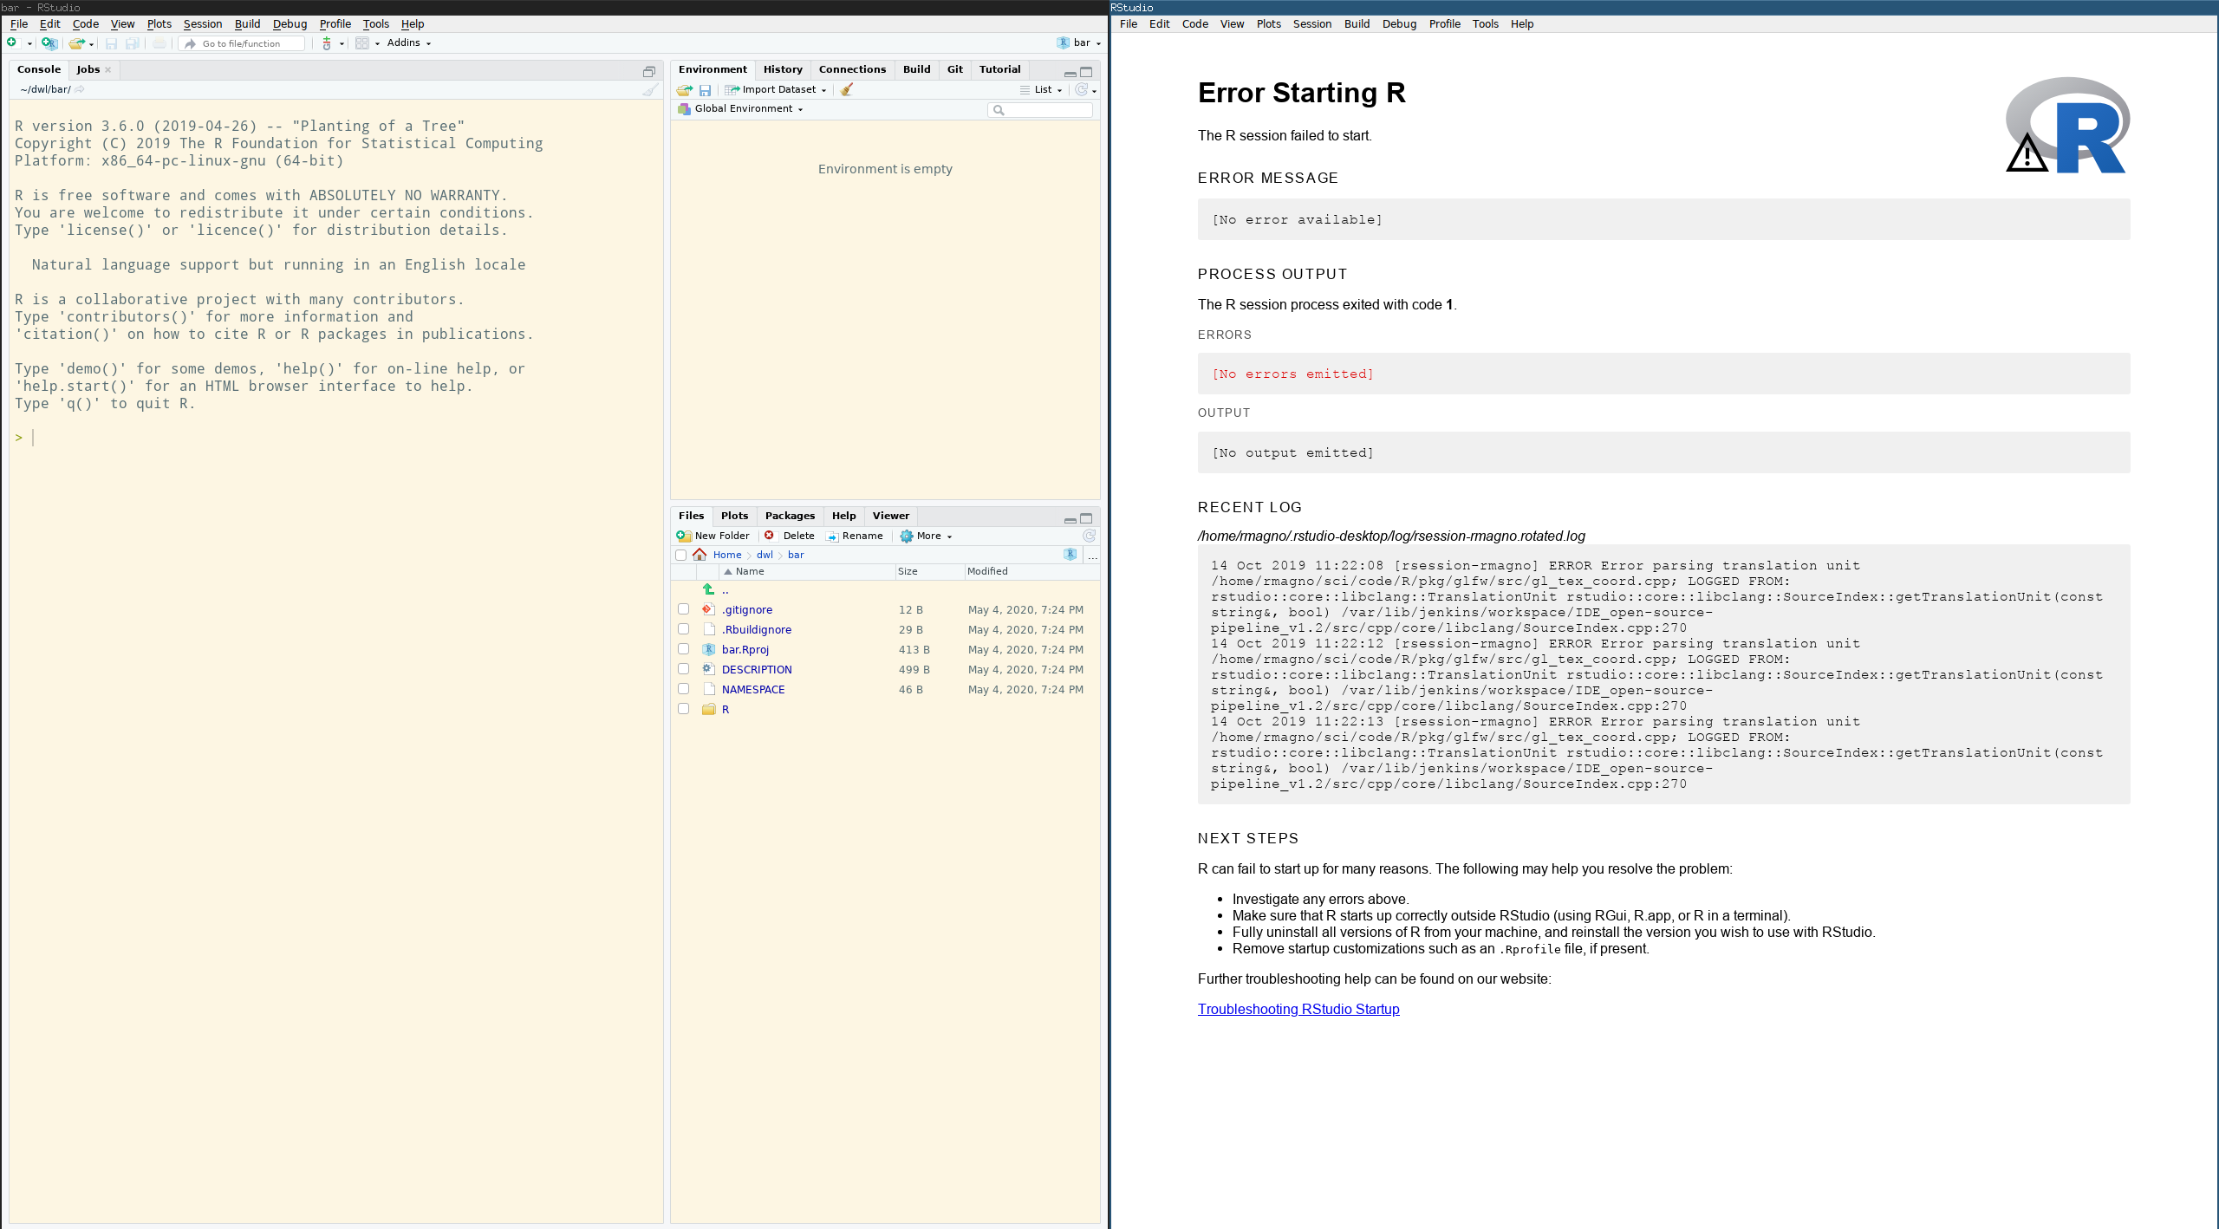Open an existing file with the folder icon
The height and width of the screenshot is (1229, 2219).
click(x=76, y=43)
